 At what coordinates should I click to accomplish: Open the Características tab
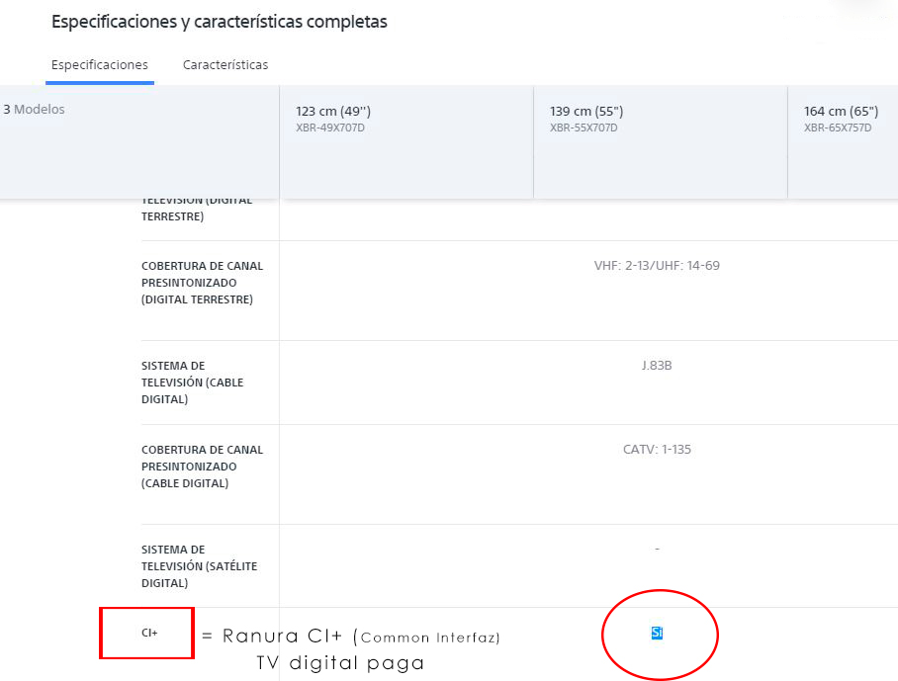[x=225, y=65]
